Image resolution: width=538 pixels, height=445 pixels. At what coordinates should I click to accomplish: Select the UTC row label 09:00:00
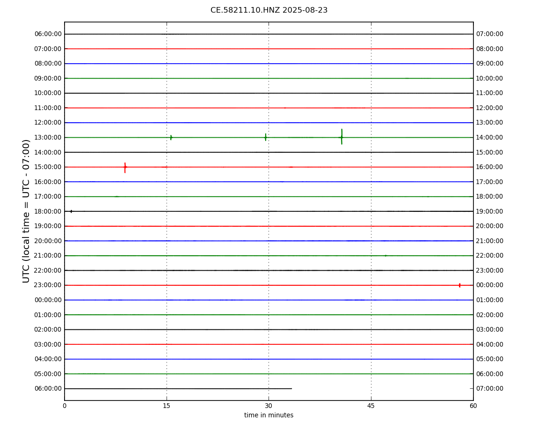point(48,78)
